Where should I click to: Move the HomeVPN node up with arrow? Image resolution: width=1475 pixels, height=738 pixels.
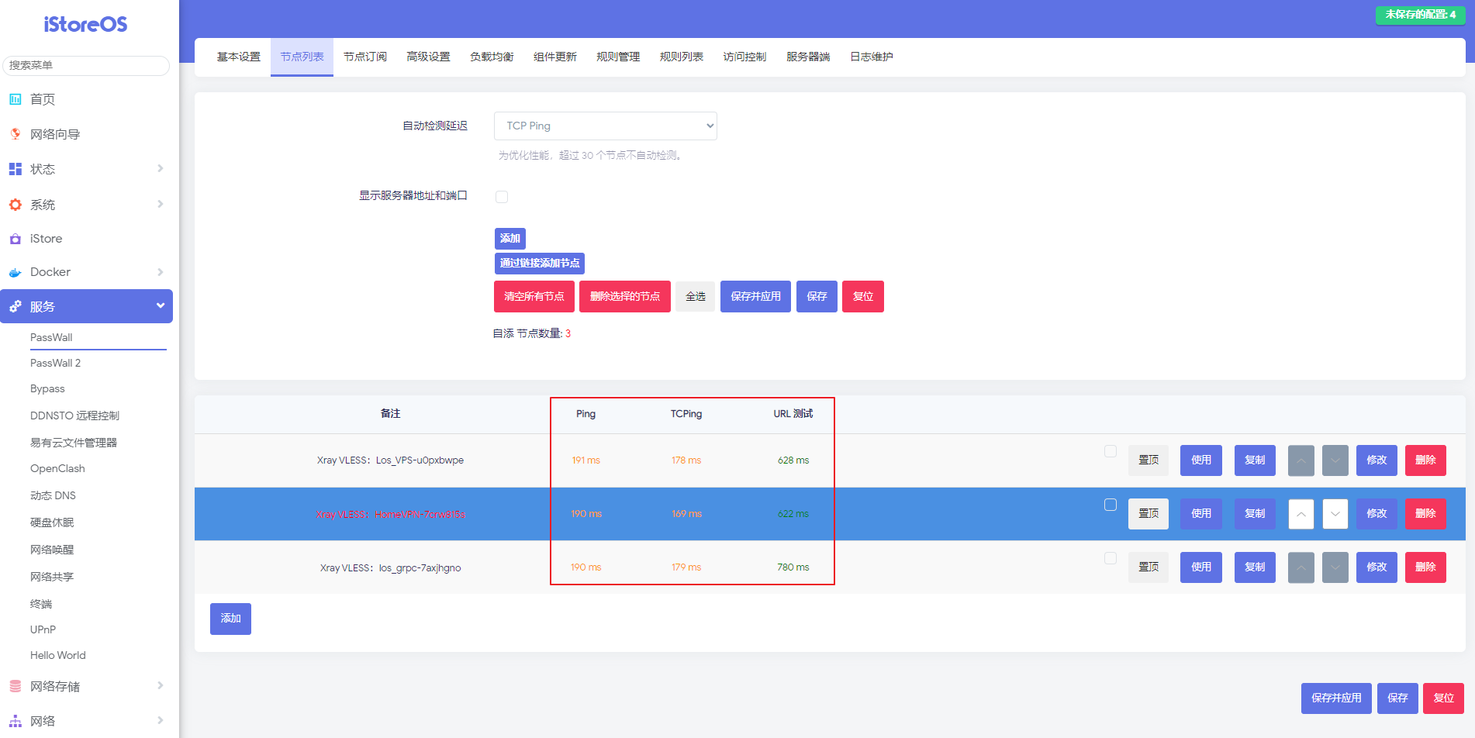tap(1301, 514)
